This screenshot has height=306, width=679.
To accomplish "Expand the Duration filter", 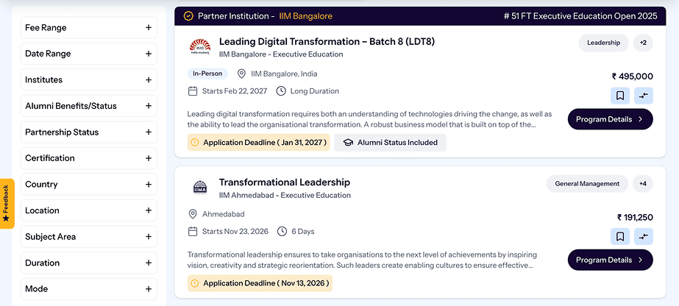I will pyautogui.click(x=89, y=263).
